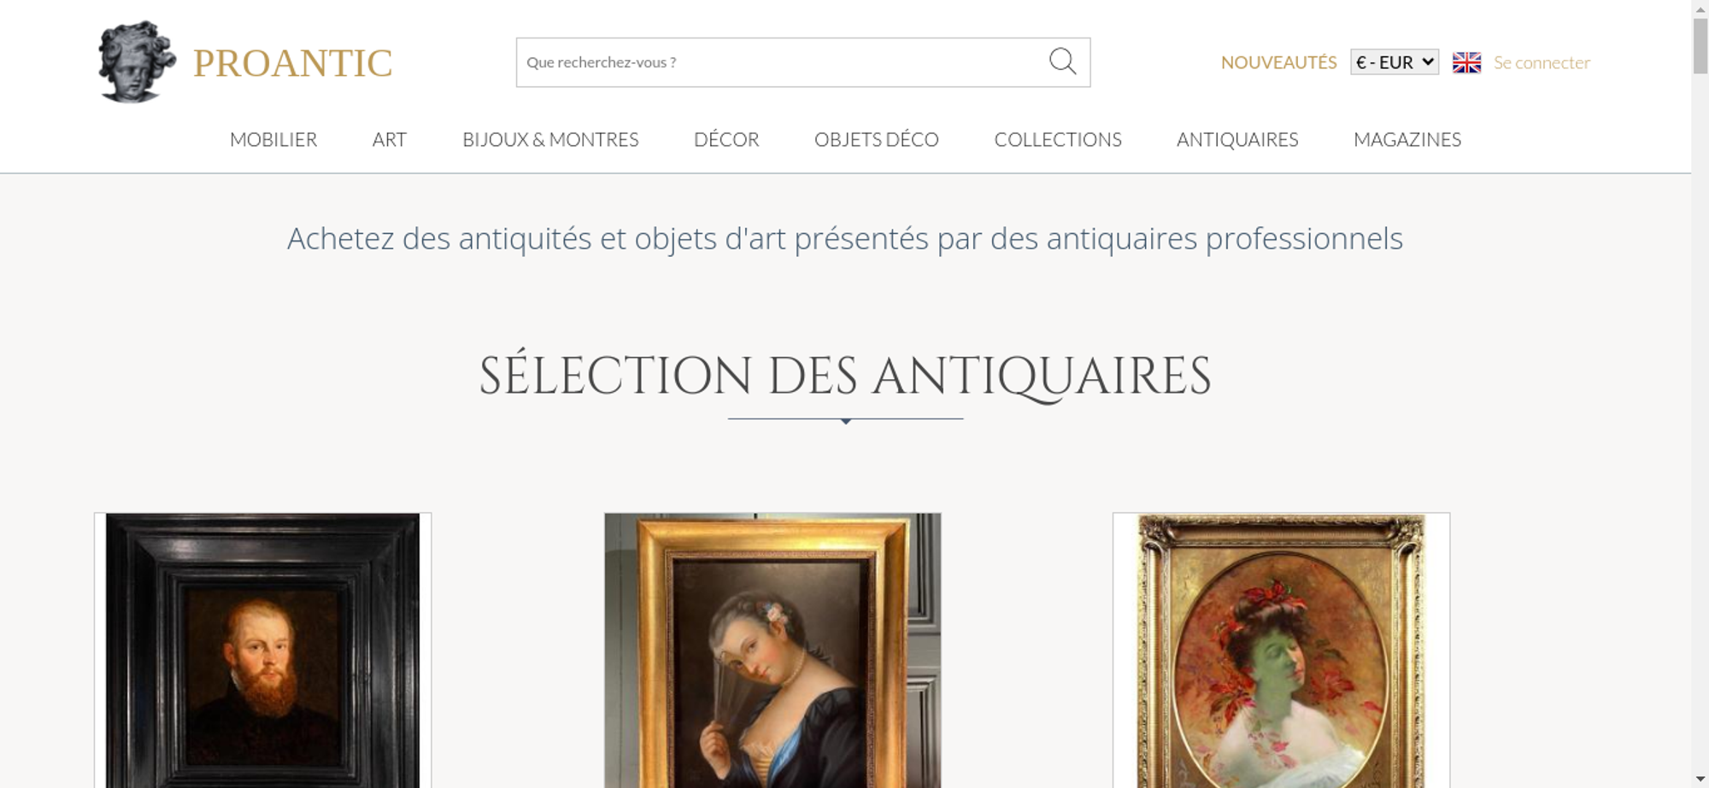The image size is (1709, 788).
Task: Open the lady with fan portrait thumbnail
Action: 772,651
